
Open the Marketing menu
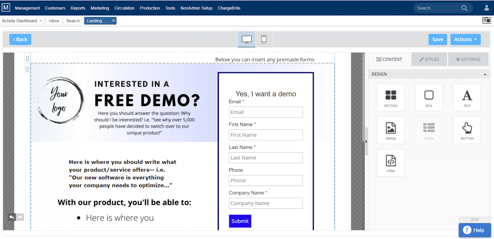pyautogui.click(x=100, y=8)
